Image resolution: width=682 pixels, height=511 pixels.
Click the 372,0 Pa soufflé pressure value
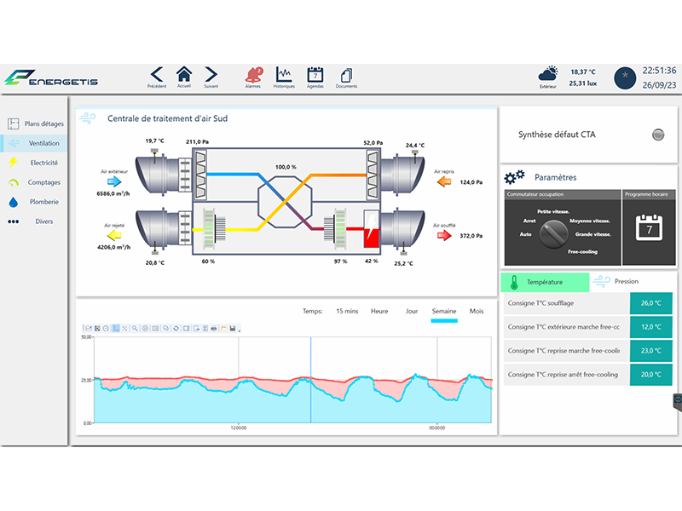(x=471, y=236)
